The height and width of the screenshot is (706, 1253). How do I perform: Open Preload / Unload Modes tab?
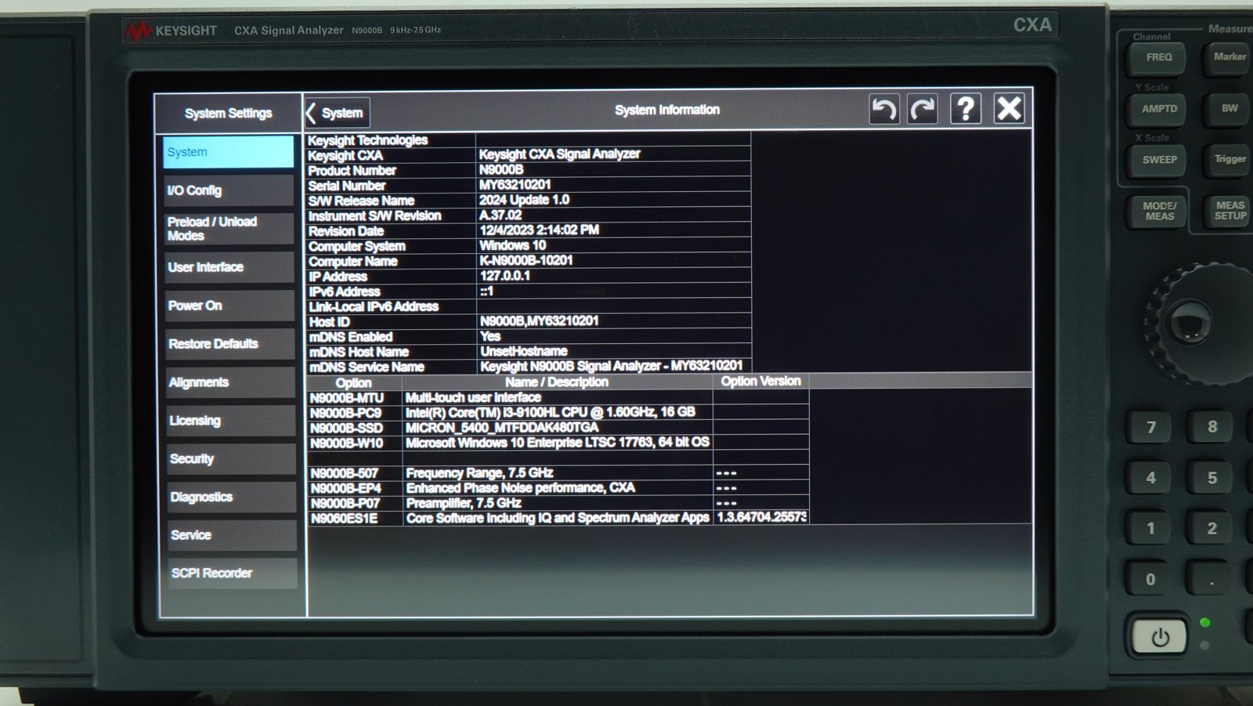(x=229, y=229)
